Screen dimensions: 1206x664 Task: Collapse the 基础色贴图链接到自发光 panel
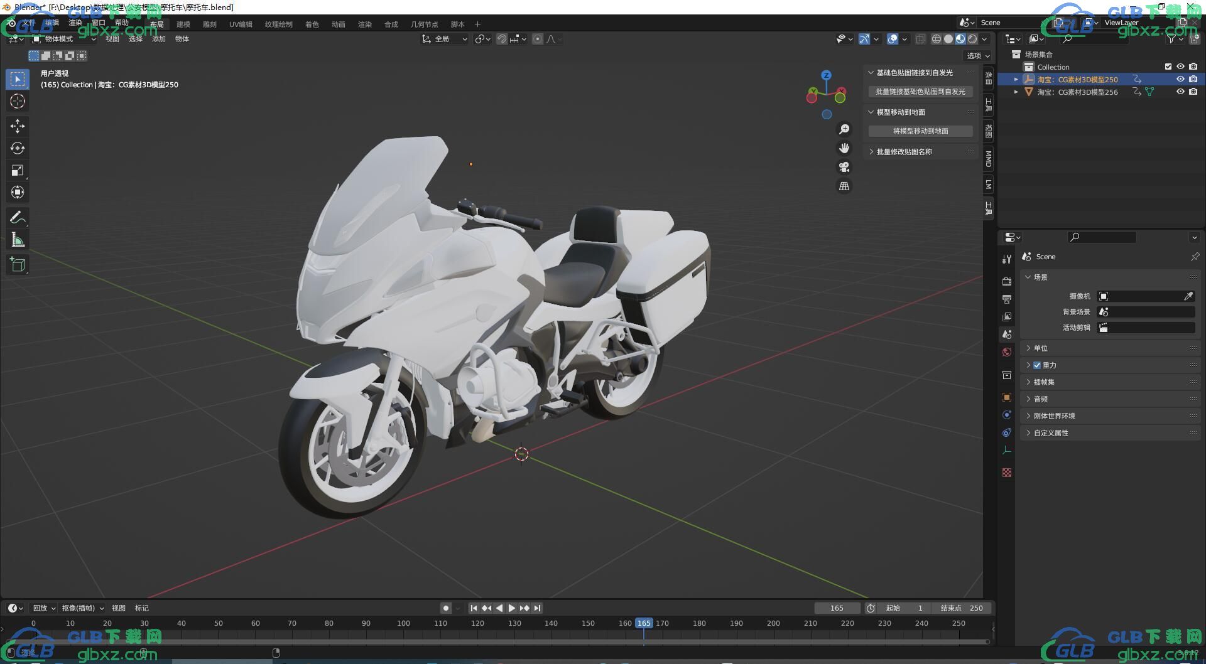click(871, 73)
